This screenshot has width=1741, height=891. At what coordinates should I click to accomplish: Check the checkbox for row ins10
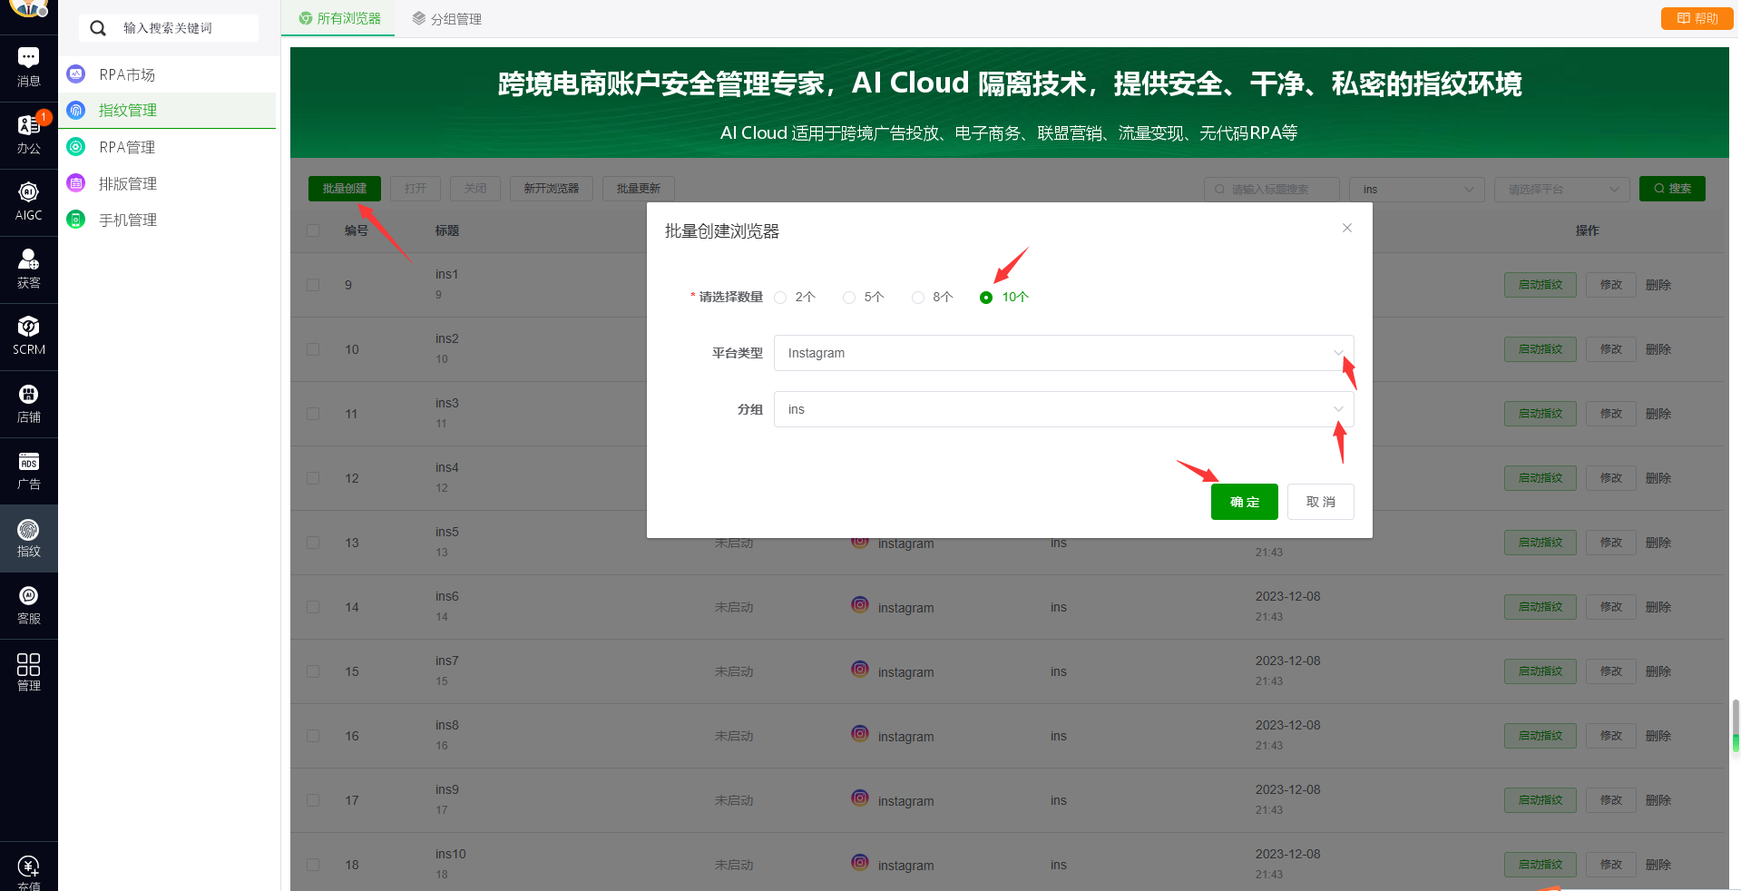(313, 865)
